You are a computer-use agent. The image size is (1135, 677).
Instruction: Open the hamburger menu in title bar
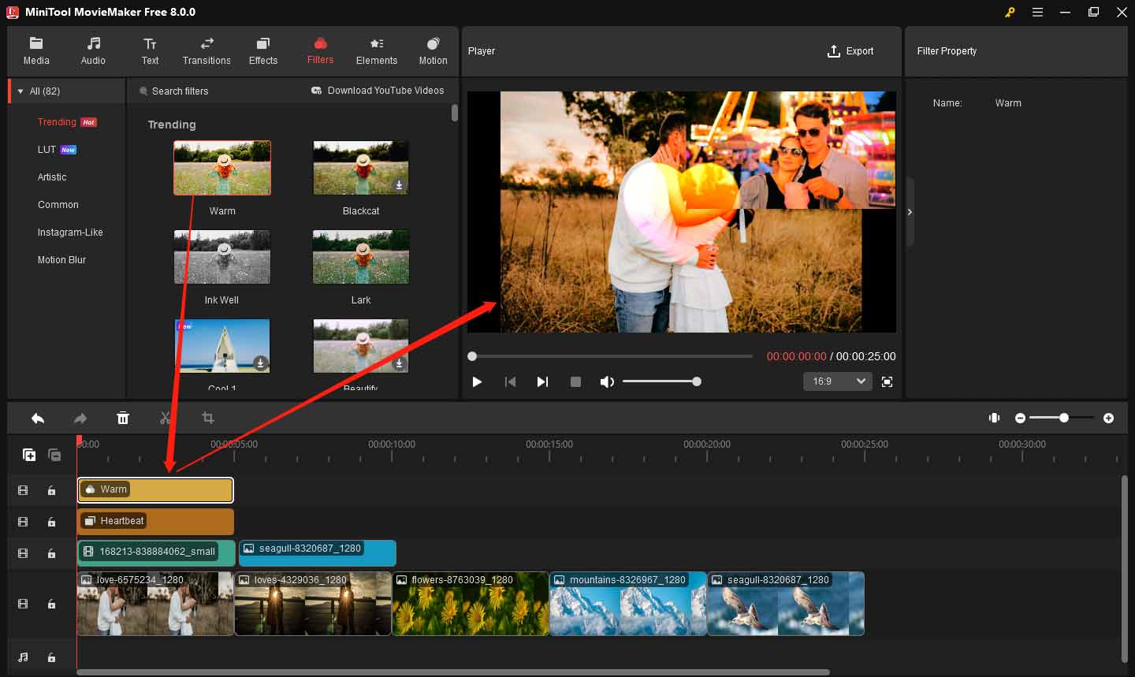tap(1038, 12)
